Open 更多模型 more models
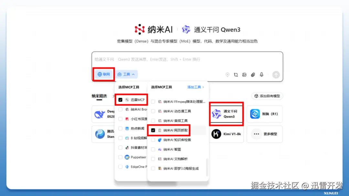 point(264,134)
